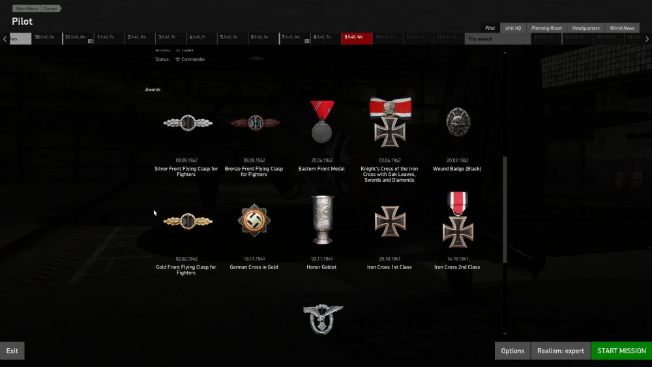The image size is (652, 367).
Task: Click the Silver Front Flying Clasp medal
Action: 188,123
